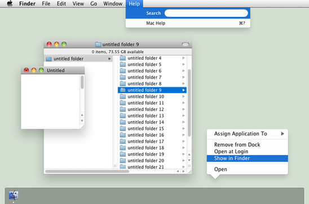Click horizontal scroll left arrow in folder window
This screenshot has height=204, width=309.
tap(178, 171)
